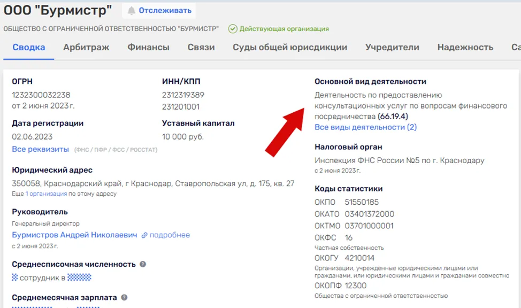Screen dimensions: 521x308
Task: Open the Все реквизиты link
Action: [x=40, y=149]
